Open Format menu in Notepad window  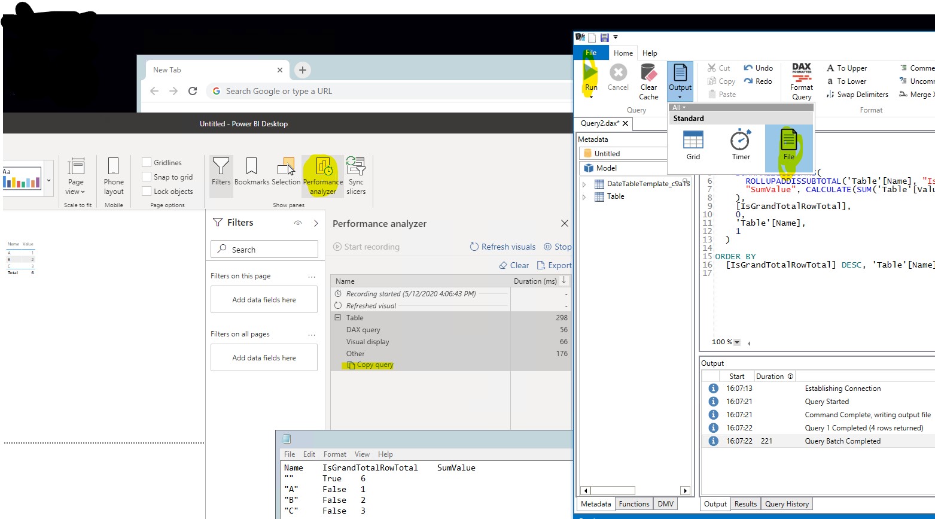[335, 454]
